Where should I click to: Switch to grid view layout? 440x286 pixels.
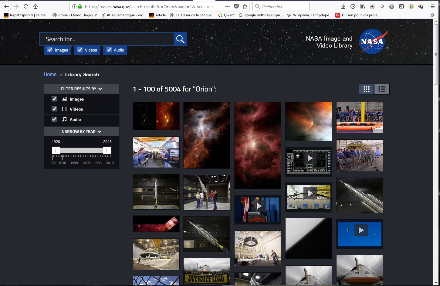[x=367, y=89]
